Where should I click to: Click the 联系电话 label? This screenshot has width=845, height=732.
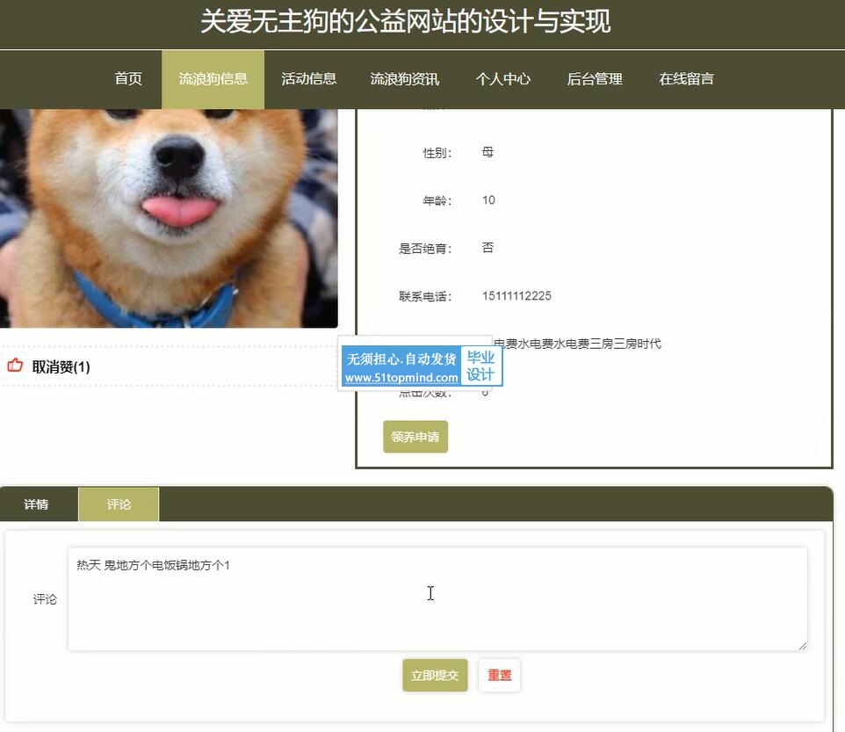(x=425, y=296)
